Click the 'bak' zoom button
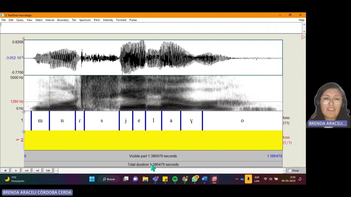Viewport: 351px width, 197px height. 48,170
